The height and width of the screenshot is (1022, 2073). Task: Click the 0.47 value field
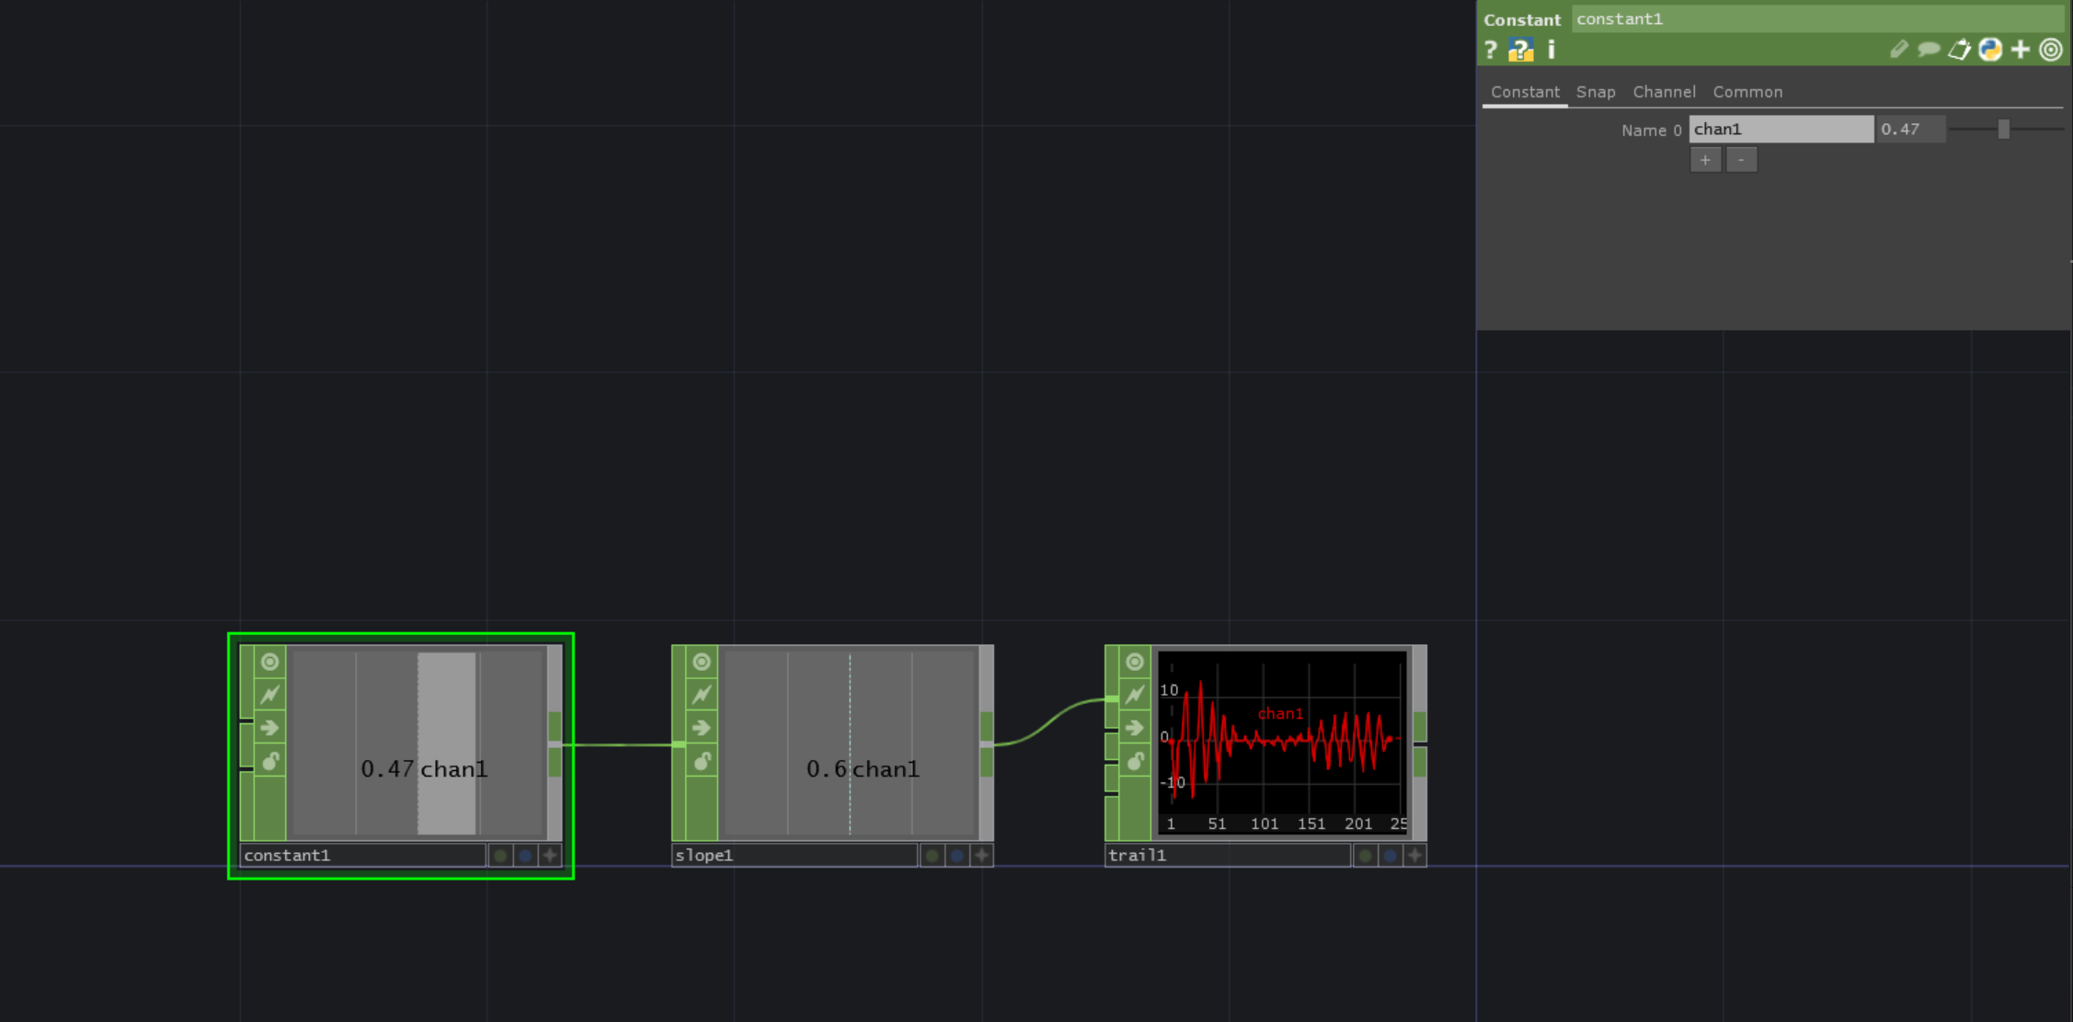click(1910, 130)
